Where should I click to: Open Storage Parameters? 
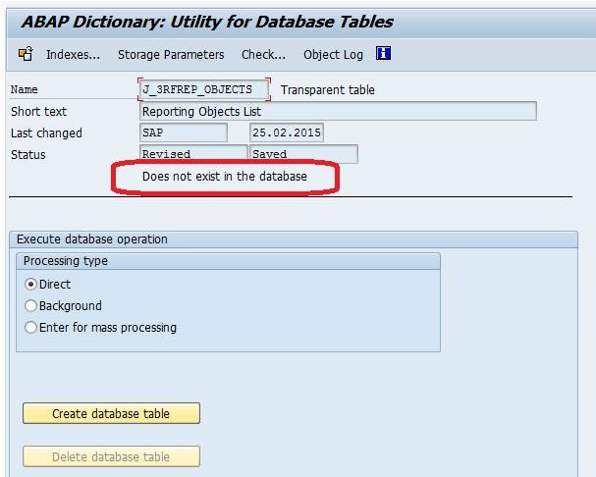171,55
